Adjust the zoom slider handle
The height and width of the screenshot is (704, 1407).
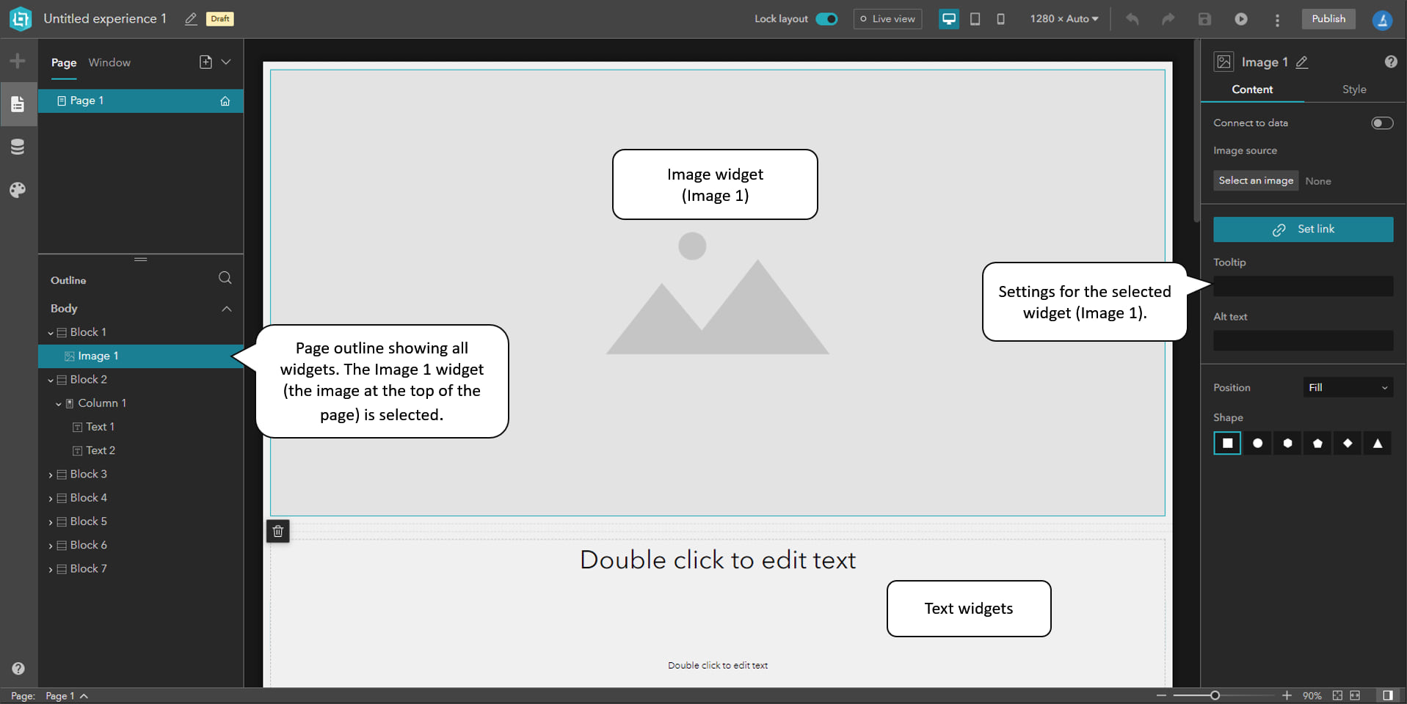1215,695
